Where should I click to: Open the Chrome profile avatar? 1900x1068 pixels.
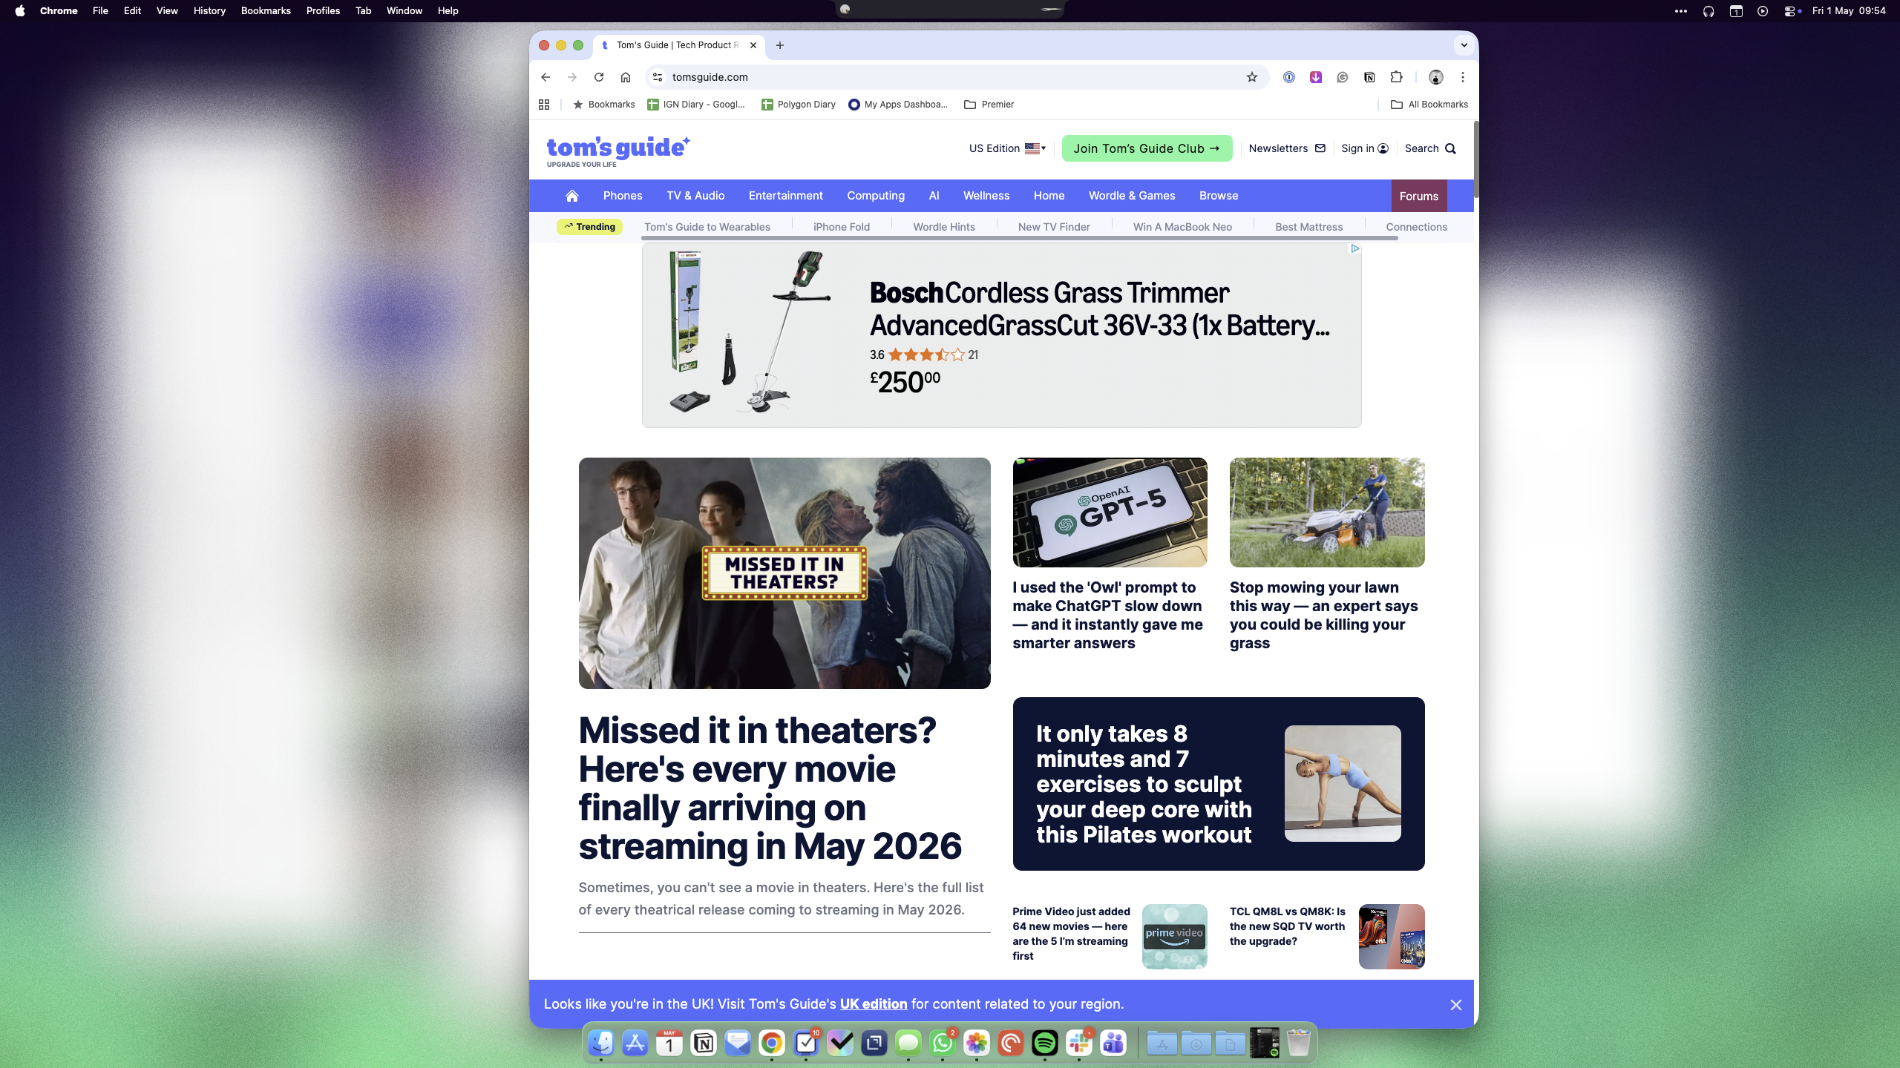(1436, 77)
